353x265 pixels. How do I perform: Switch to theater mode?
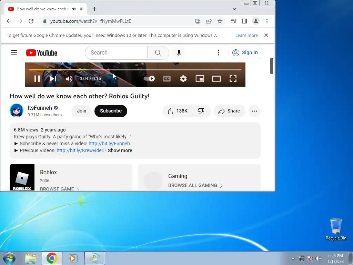[216, 79]
